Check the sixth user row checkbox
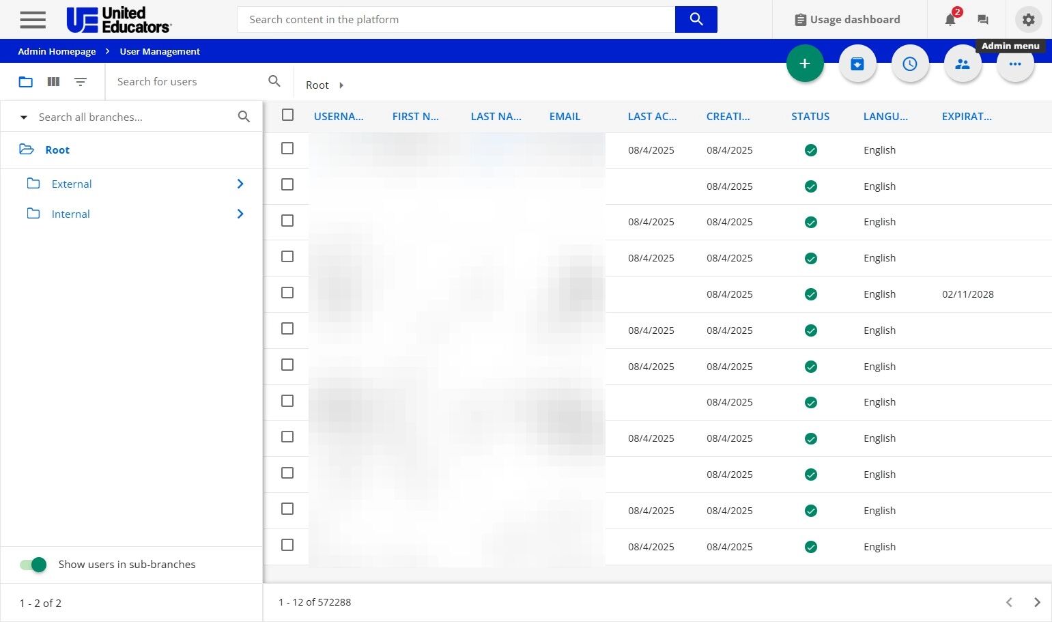The image size is (1052, 622). pos(287,328)
